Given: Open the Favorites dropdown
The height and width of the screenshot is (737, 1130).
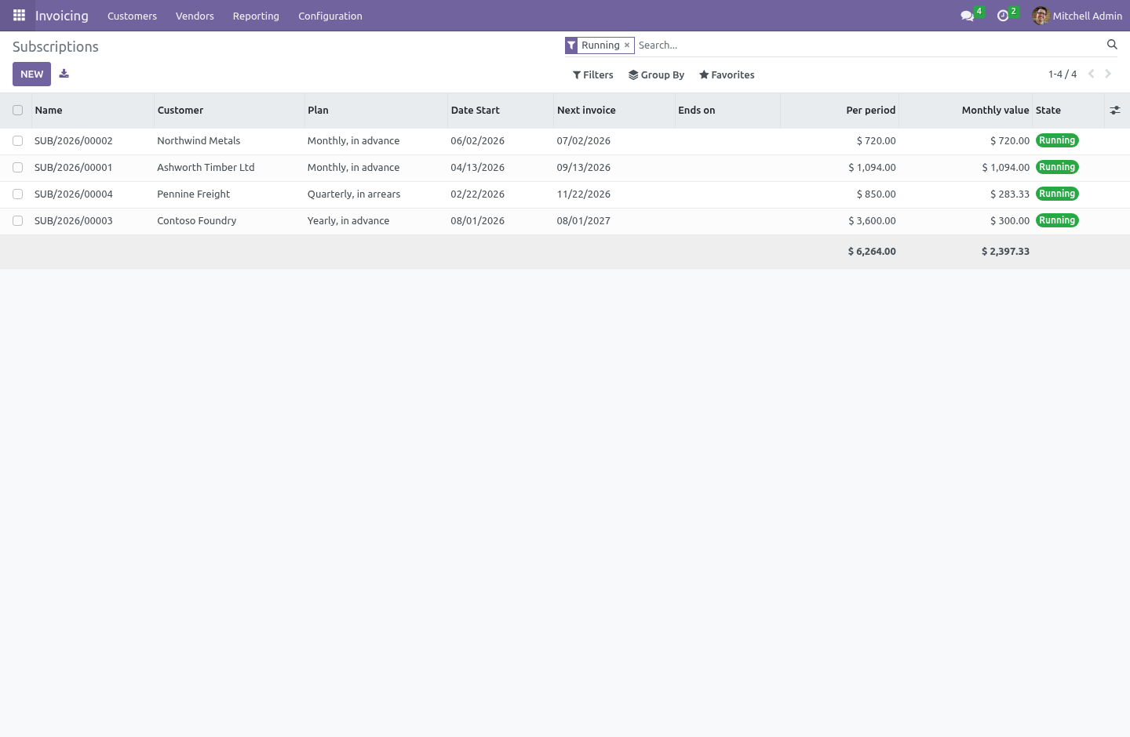Looking at the screenshot, I should 727,75.
